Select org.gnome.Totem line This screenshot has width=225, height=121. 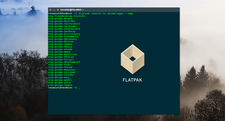point(60,67)
